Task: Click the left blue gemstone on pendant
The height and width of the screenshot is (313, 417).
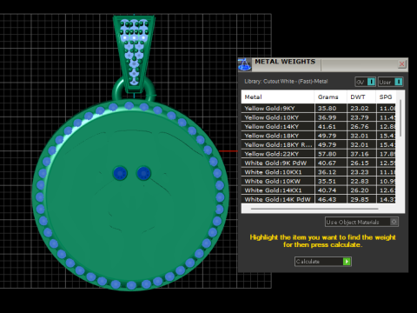Action: click(120, 173)
